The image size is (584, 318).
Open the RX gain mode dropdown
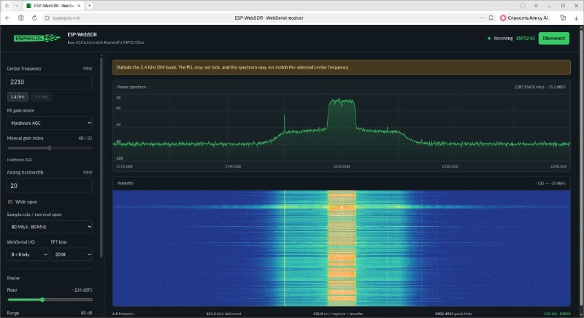coord(50,123)
